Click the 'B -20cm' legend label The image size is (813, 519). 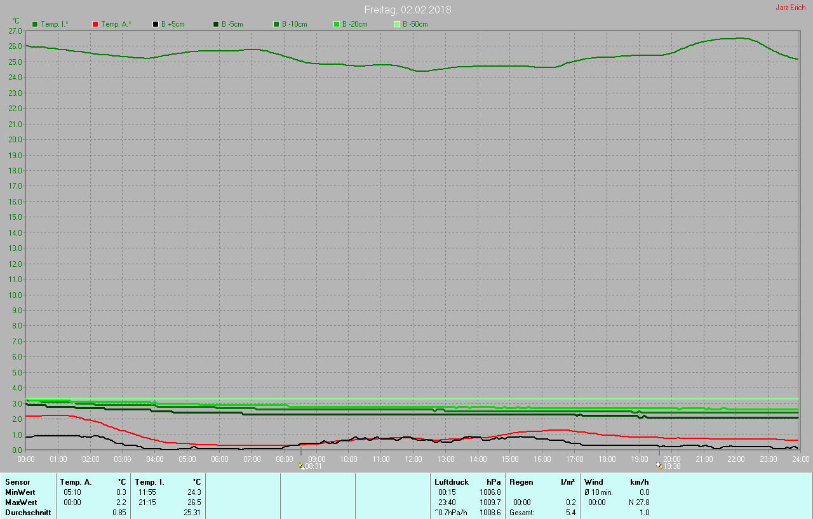coord(355,24)
